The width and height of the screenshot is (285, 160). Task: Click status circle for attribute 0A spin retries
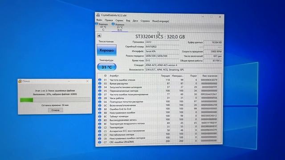[100, 102]
